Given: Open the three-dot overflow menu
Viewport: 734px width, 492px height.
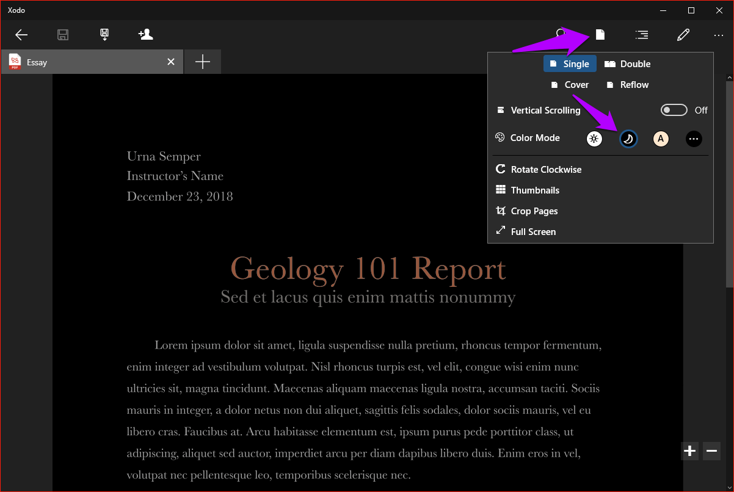Looking at the screenshot, I should point(718,35).
